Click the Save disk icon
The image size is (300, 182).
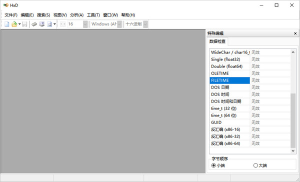tap(24, 24)
